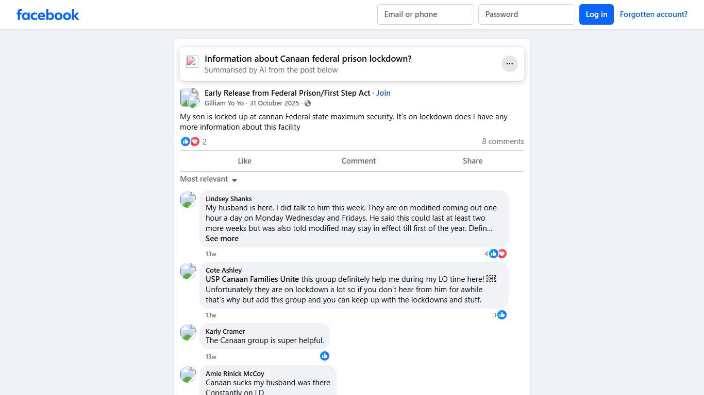
Task: Click the group avatar next to the post
Action: point(189,98)
